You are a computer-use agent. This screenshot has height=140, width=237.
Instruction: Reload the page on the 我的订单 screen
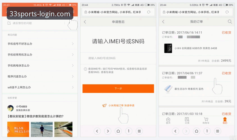tap(227, 12)
